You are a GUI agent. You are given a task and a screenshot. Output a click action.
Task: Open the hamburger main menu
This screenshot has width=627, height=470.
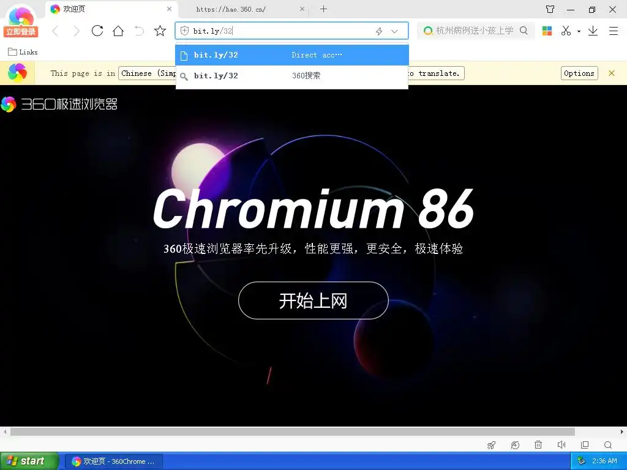[x=614, y=31]
